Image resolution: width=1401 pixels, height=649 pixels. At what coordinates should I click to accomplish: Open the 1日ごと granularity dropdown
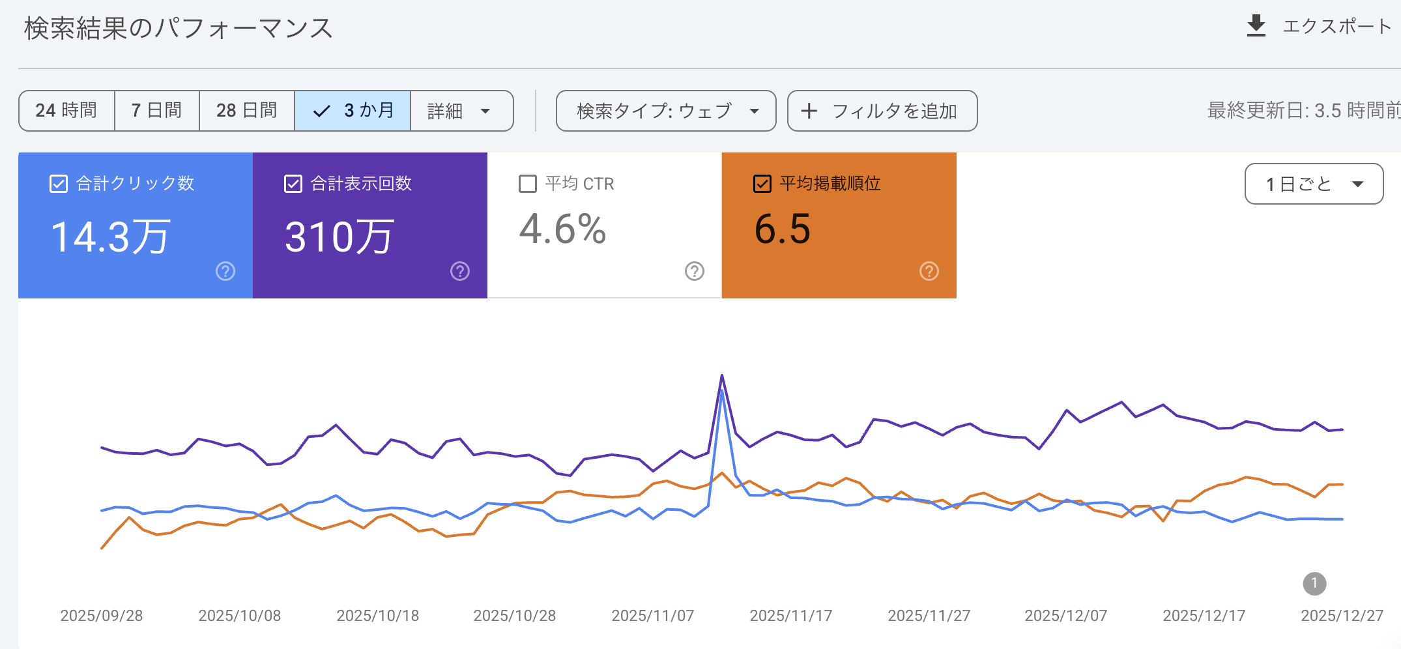[1314, 184]
